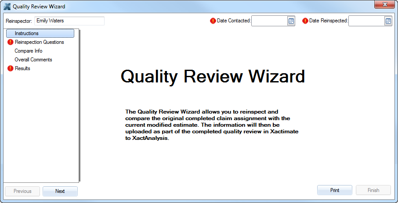This screenshot has width=398, height=203.
Task: Open the Date Contacted calendar picker
Action: click(291, 21)
